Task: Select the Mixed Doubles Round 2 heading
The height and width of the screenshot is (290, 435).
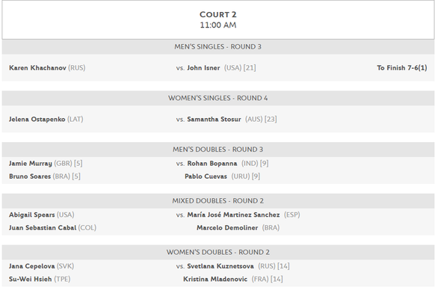Action: [x=218, y=200]
